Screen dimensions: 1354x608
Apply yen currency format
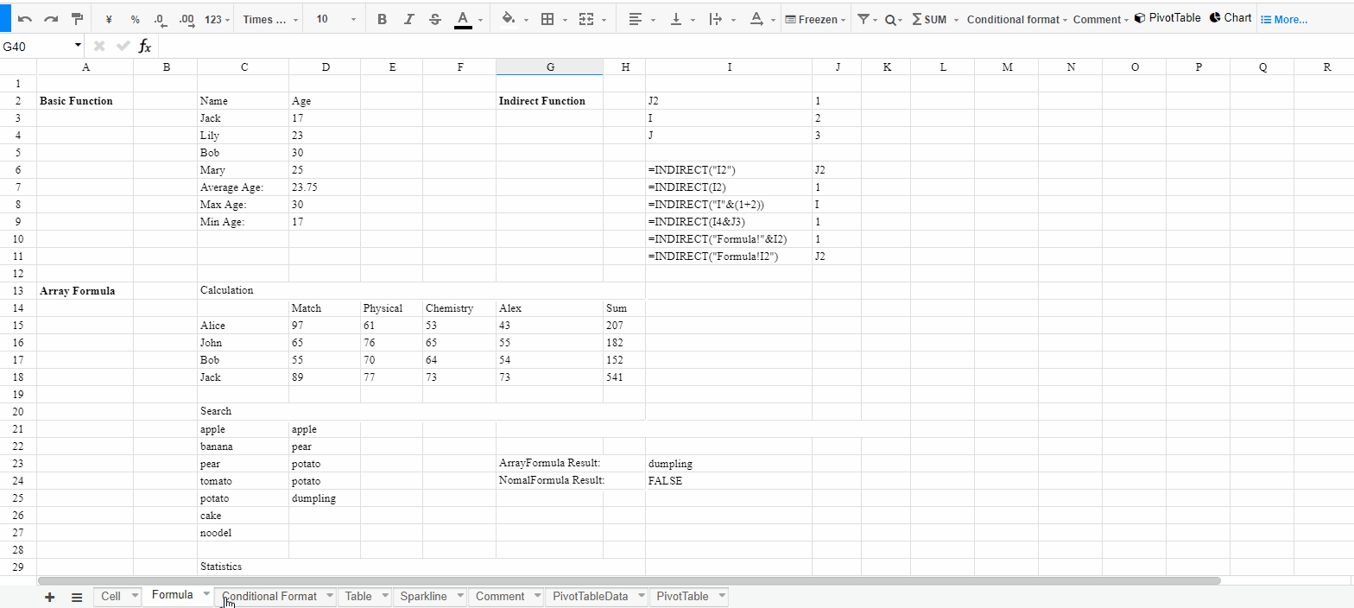click(109, 19)
